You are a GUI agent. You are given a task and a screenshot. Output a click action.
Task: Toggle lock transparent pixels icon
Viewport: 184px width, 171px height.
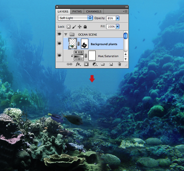click(x=68, y=27)
